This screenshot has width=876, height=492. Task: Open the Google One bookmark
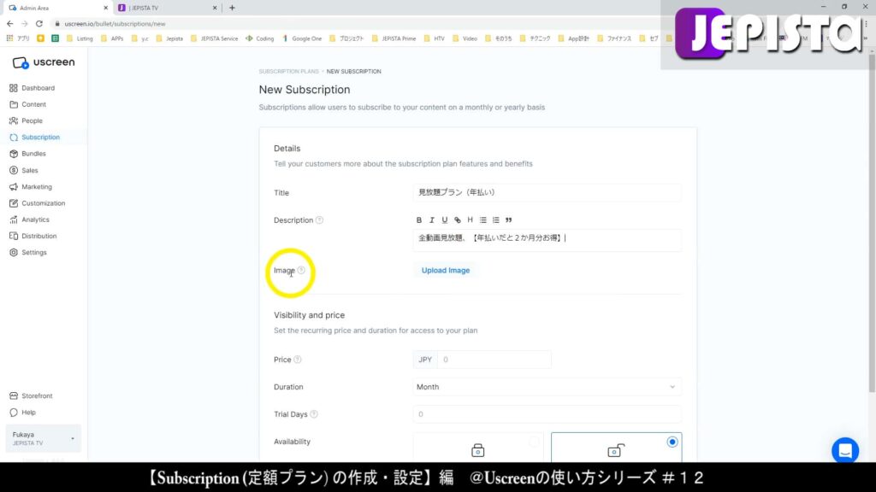click(x=302, y=38)
